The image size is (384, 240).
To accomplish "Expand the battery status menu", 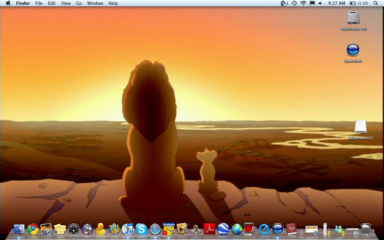I will pyautogui.click(x=359, y=3).
